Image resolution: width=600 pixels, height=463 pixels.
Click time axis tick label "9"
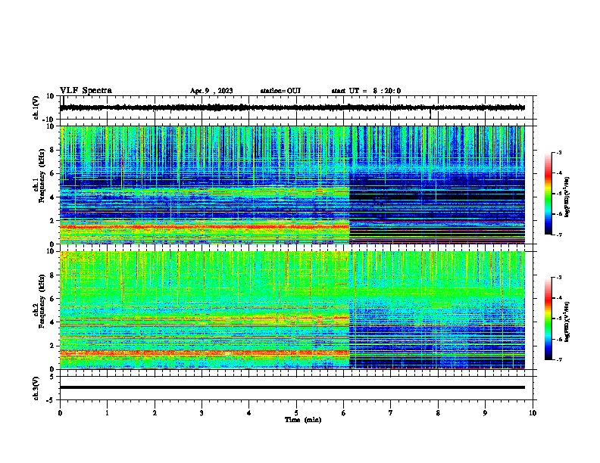pos(485,413)
